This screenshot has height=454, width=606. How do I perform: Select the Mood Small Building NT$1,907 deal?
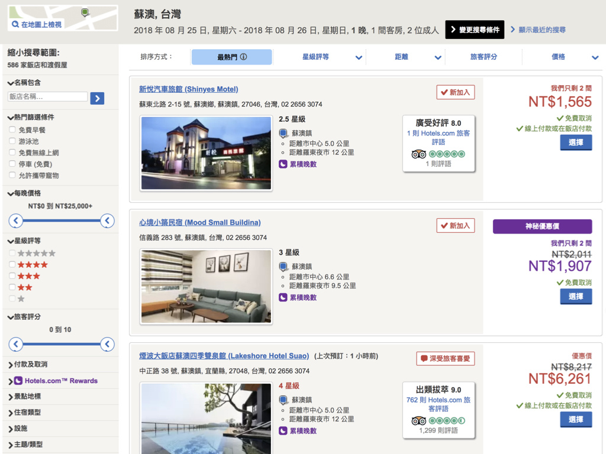[x=576, y=297]
